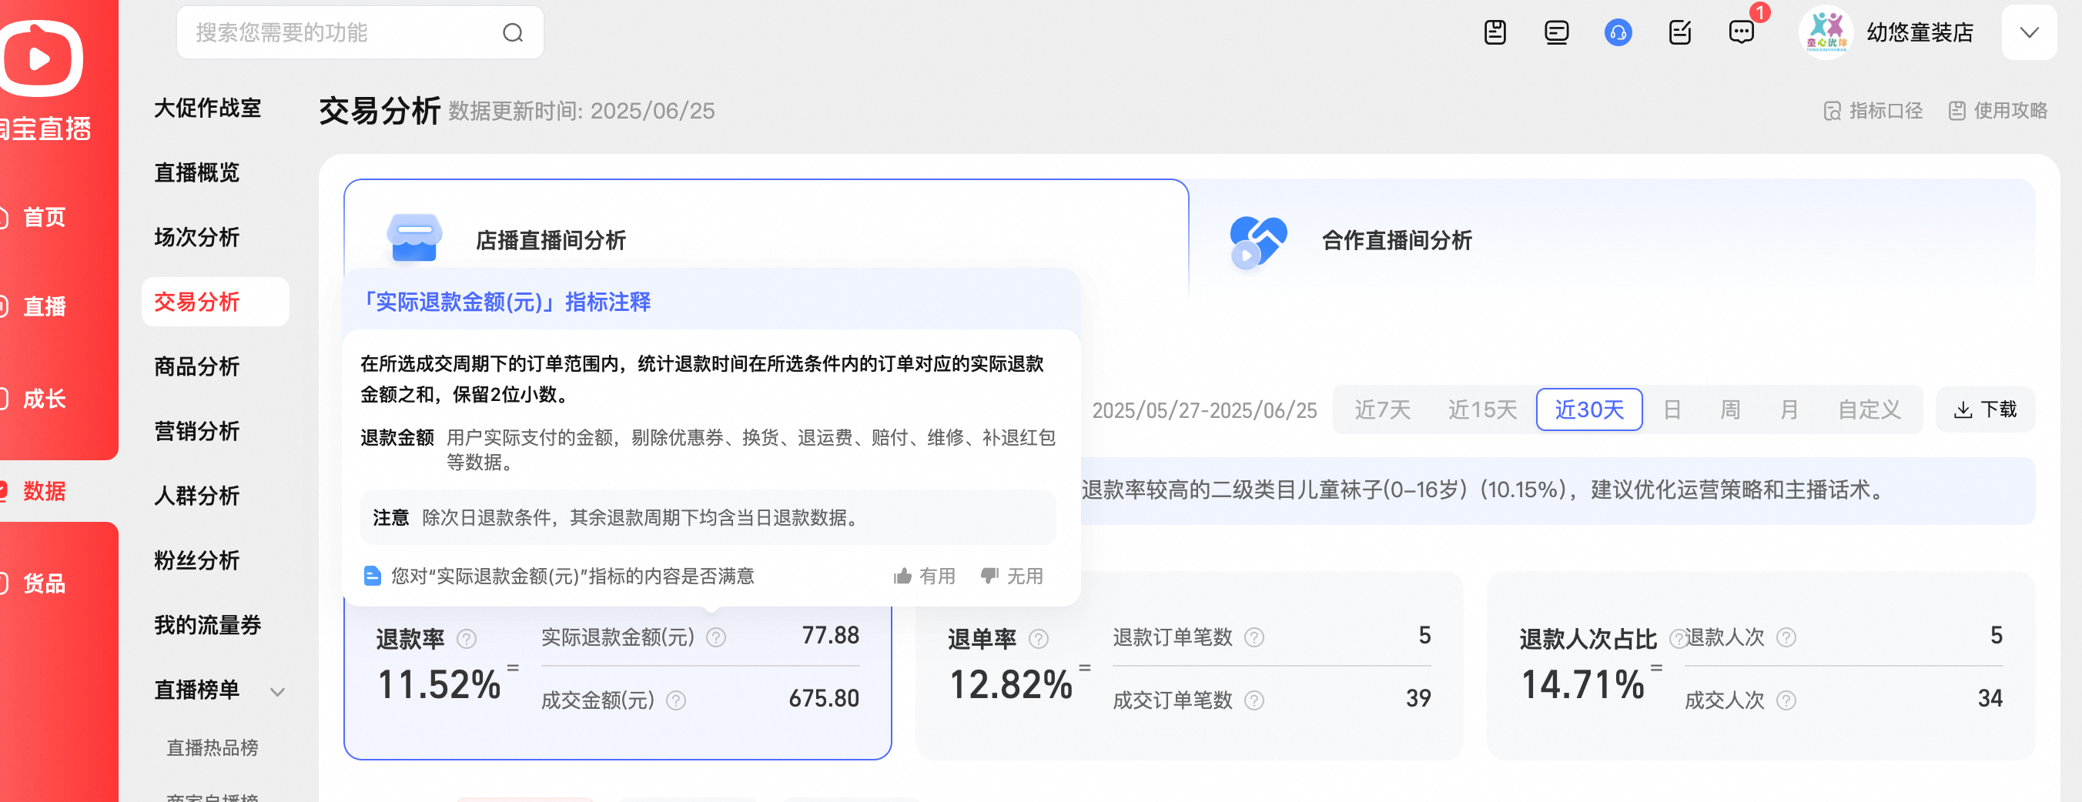Switch to 店播直播间分析 tab

pyautogui.click(x=551, y=240)
